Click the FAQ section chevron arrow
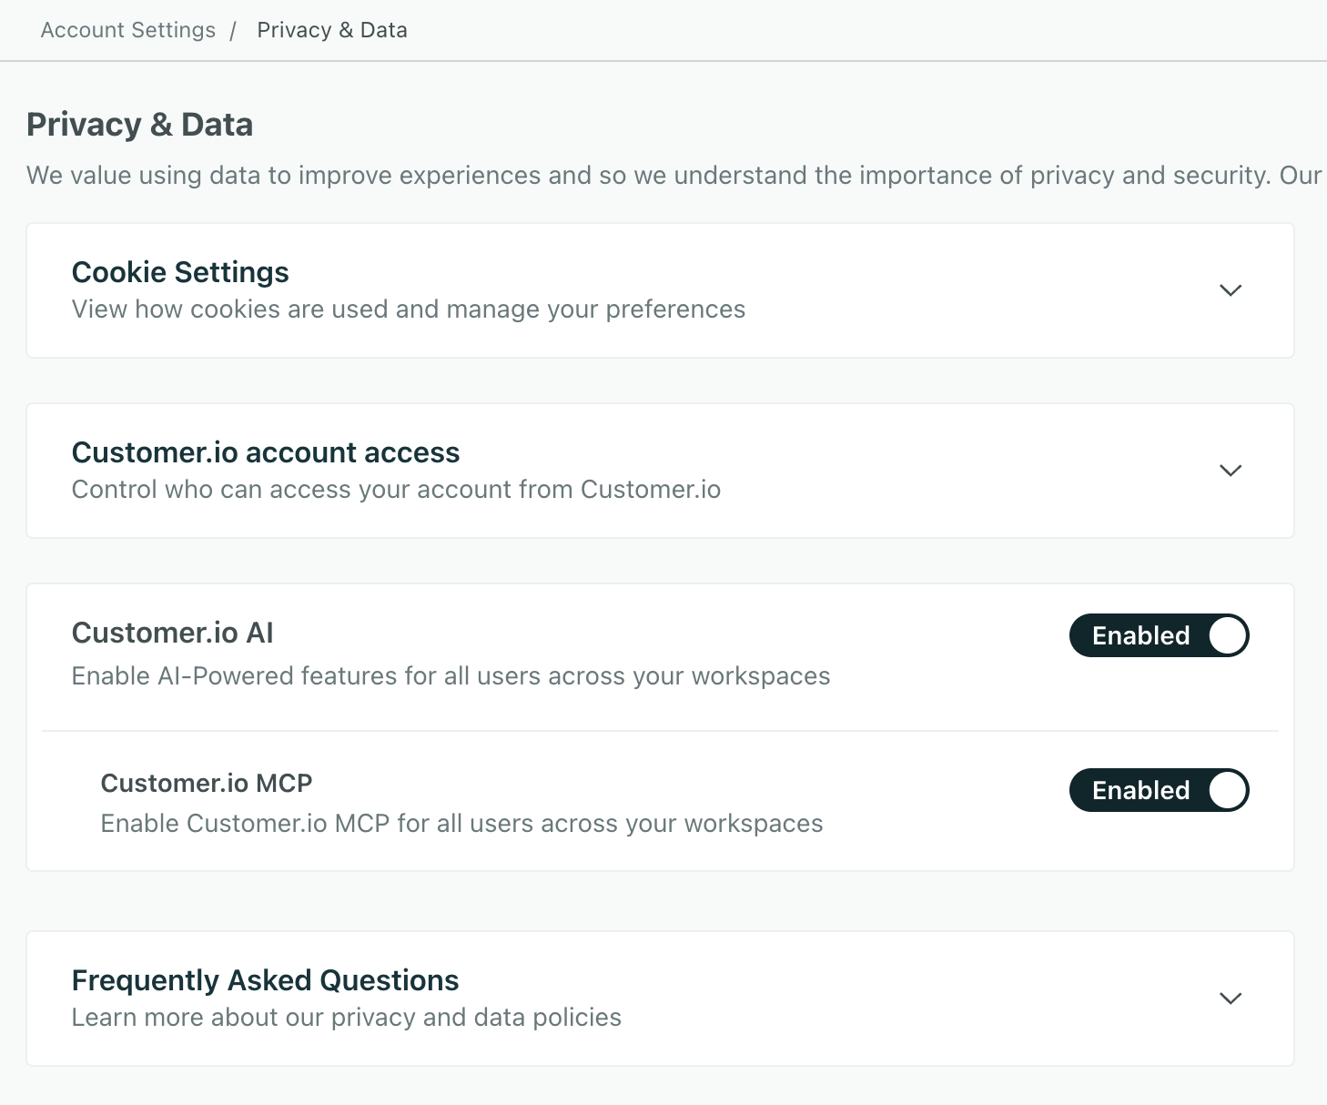Viewport: 1327px width, 1105px height. [1231, 998]
